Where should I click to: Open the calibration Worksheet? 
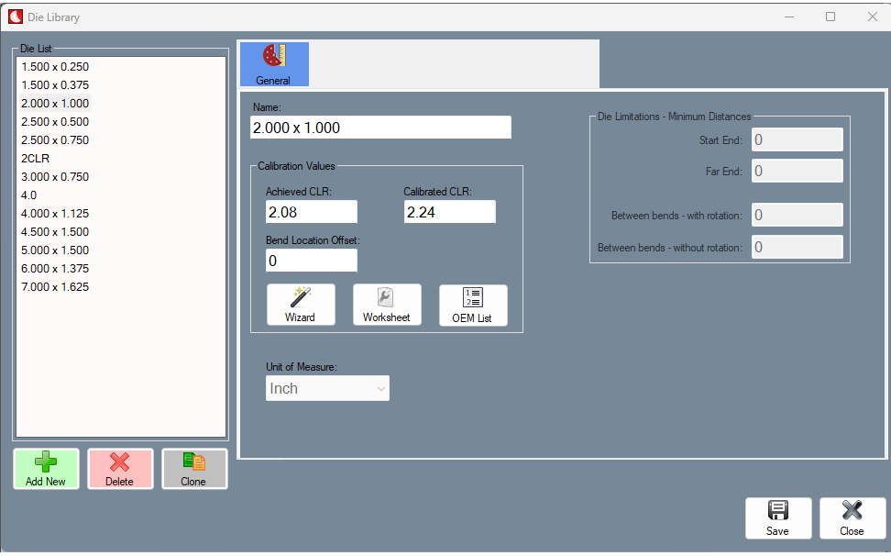(x=387, y=305)
